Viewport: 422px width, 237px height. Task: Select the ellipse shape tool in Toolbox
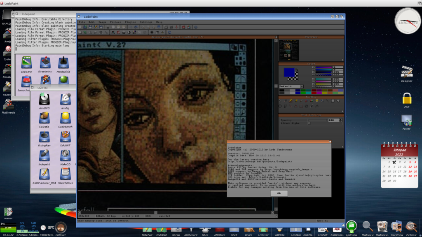click(x=280, y=106)
